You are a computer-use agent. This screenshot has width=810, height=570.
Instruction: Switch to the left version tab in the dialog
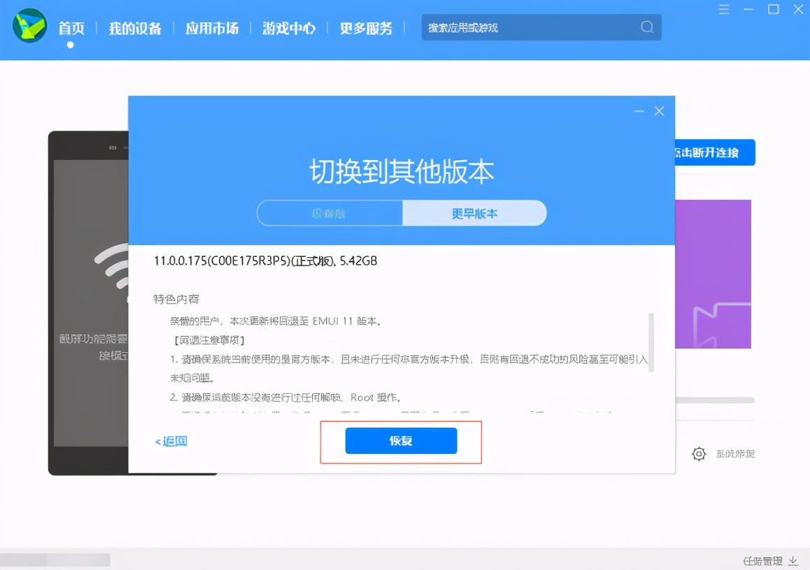click(330, 213)
